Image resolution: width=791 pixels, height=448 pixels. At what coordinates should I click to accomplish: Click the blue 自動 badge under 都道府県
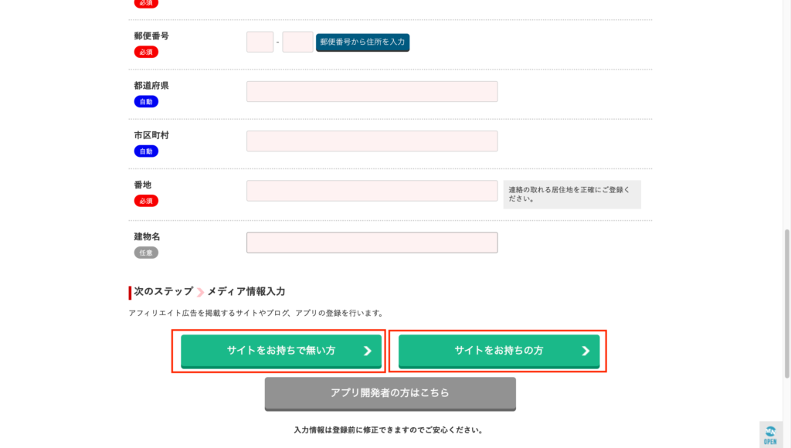pos(146,101)
